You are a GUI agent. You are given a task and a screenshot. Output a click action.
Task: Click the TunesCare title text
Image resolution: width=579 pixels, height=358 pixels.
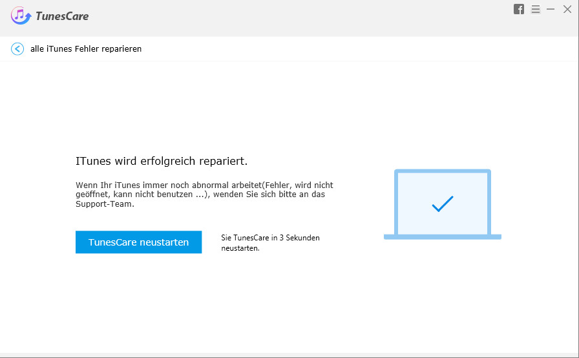[x=62, y=16]
